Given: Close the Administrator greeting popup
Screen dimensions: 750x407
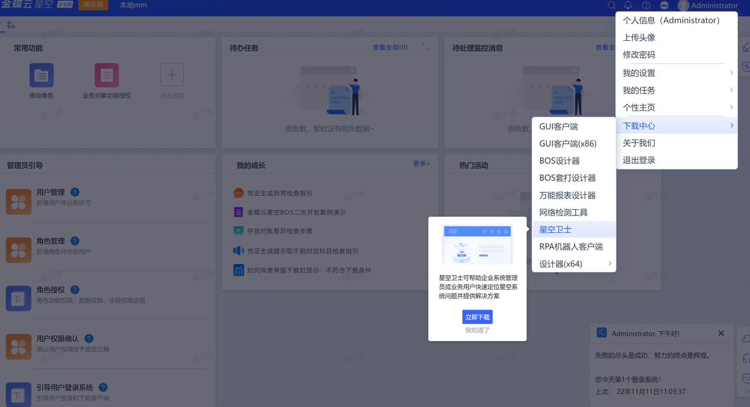Looking at the screenshot, I should pyautogui.click(x=721, y=334).
